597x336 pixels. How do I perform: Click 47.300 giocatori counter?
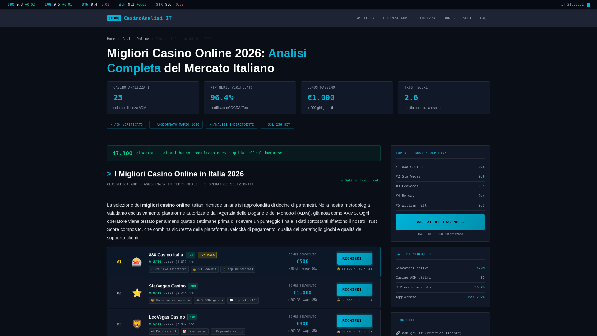[x=244, y=153]
